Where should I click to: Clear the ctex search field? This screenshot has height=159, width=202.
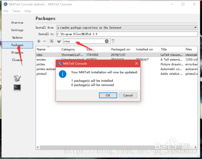pos(107,41)
